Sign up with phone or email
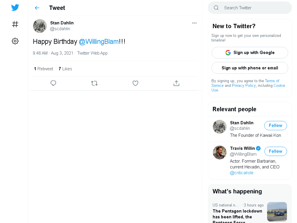This screenshot has width=297, height=223. (x=250, y=68)
